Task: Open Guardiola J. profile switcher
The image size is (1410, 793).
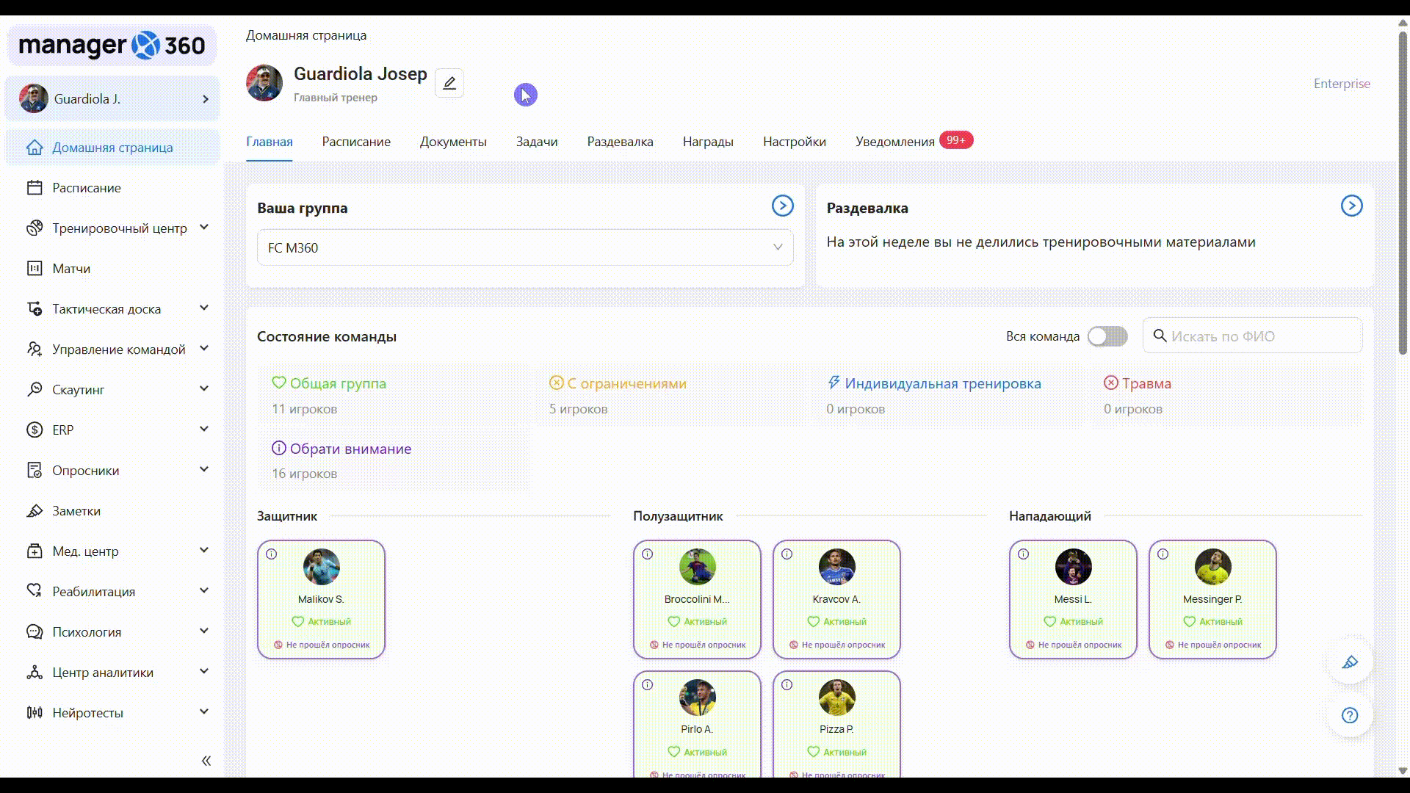Action: click(x=112, y=99)
